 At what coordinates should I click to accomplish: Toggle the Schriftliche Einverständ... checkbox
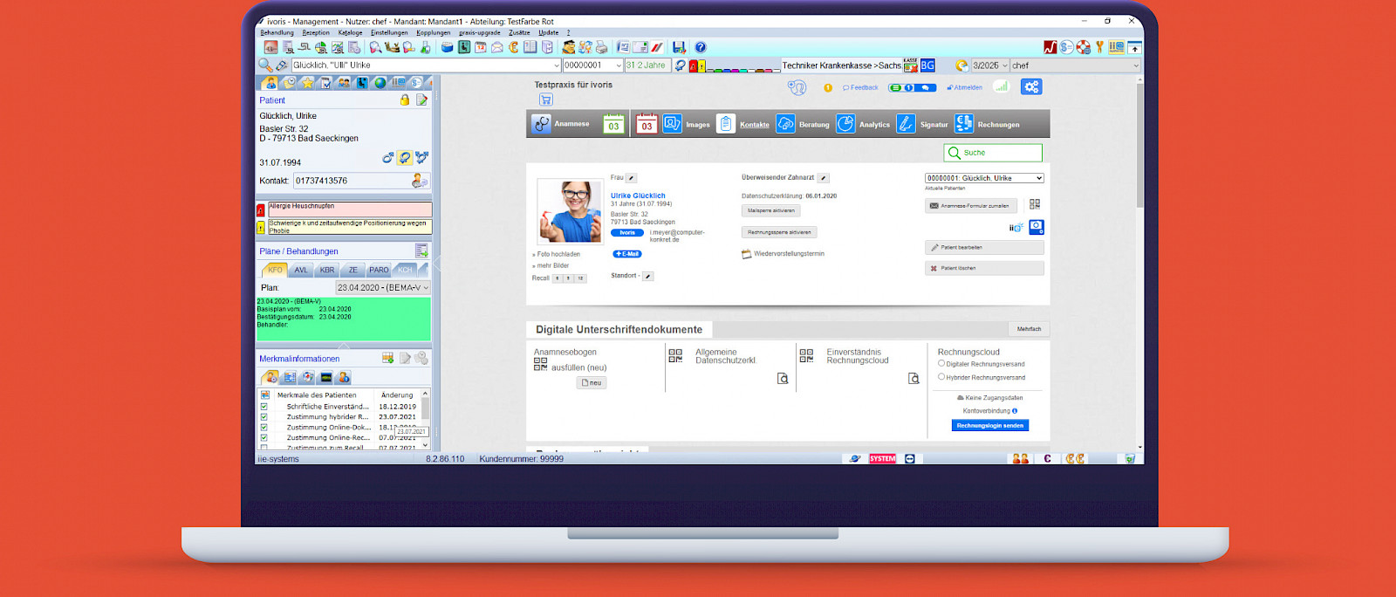(x=264, y=407)
